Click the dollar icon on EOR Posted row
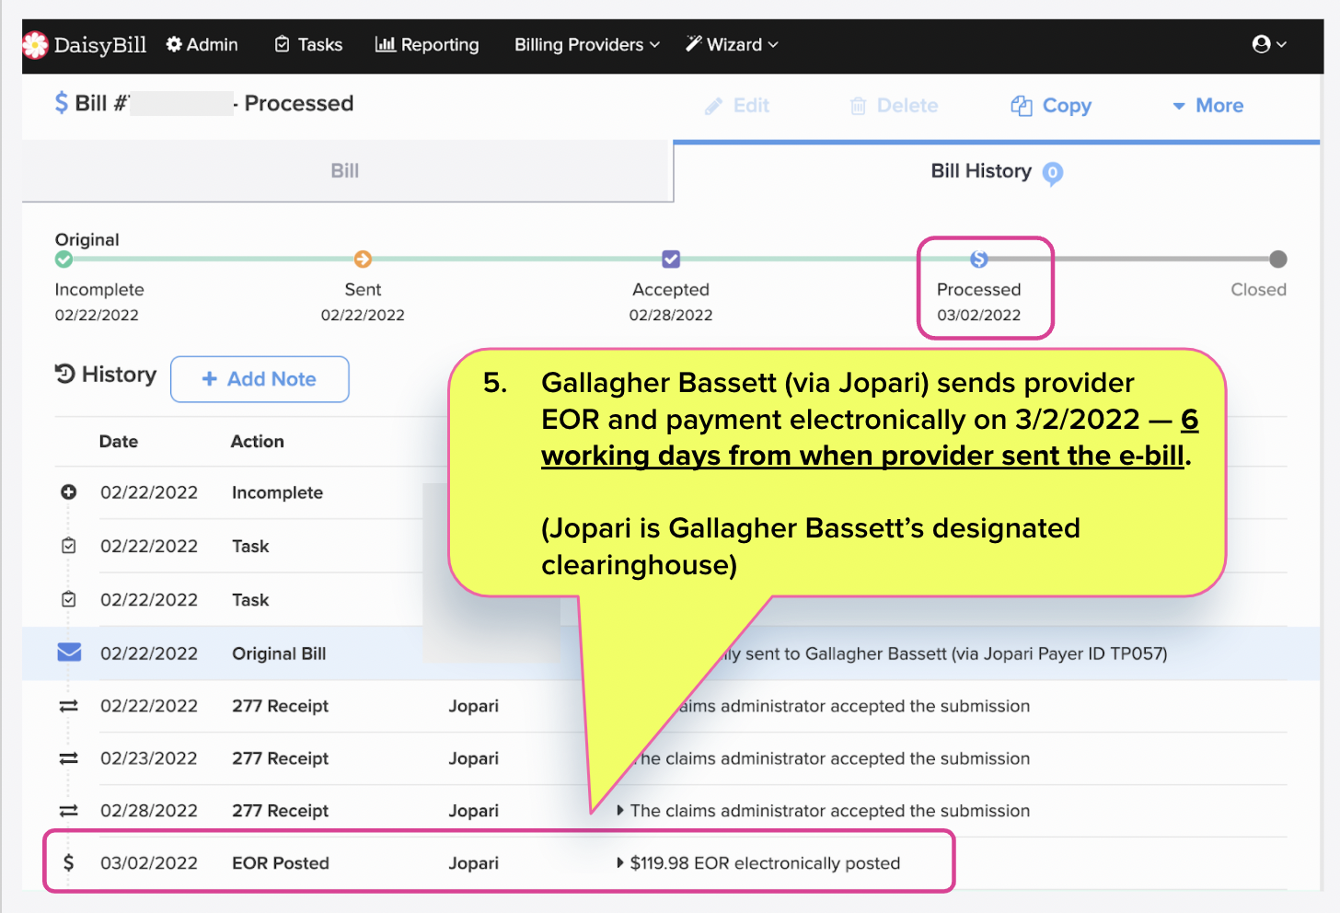The image size is (1340, 913). pyautogui.click(x=68, y=862)
